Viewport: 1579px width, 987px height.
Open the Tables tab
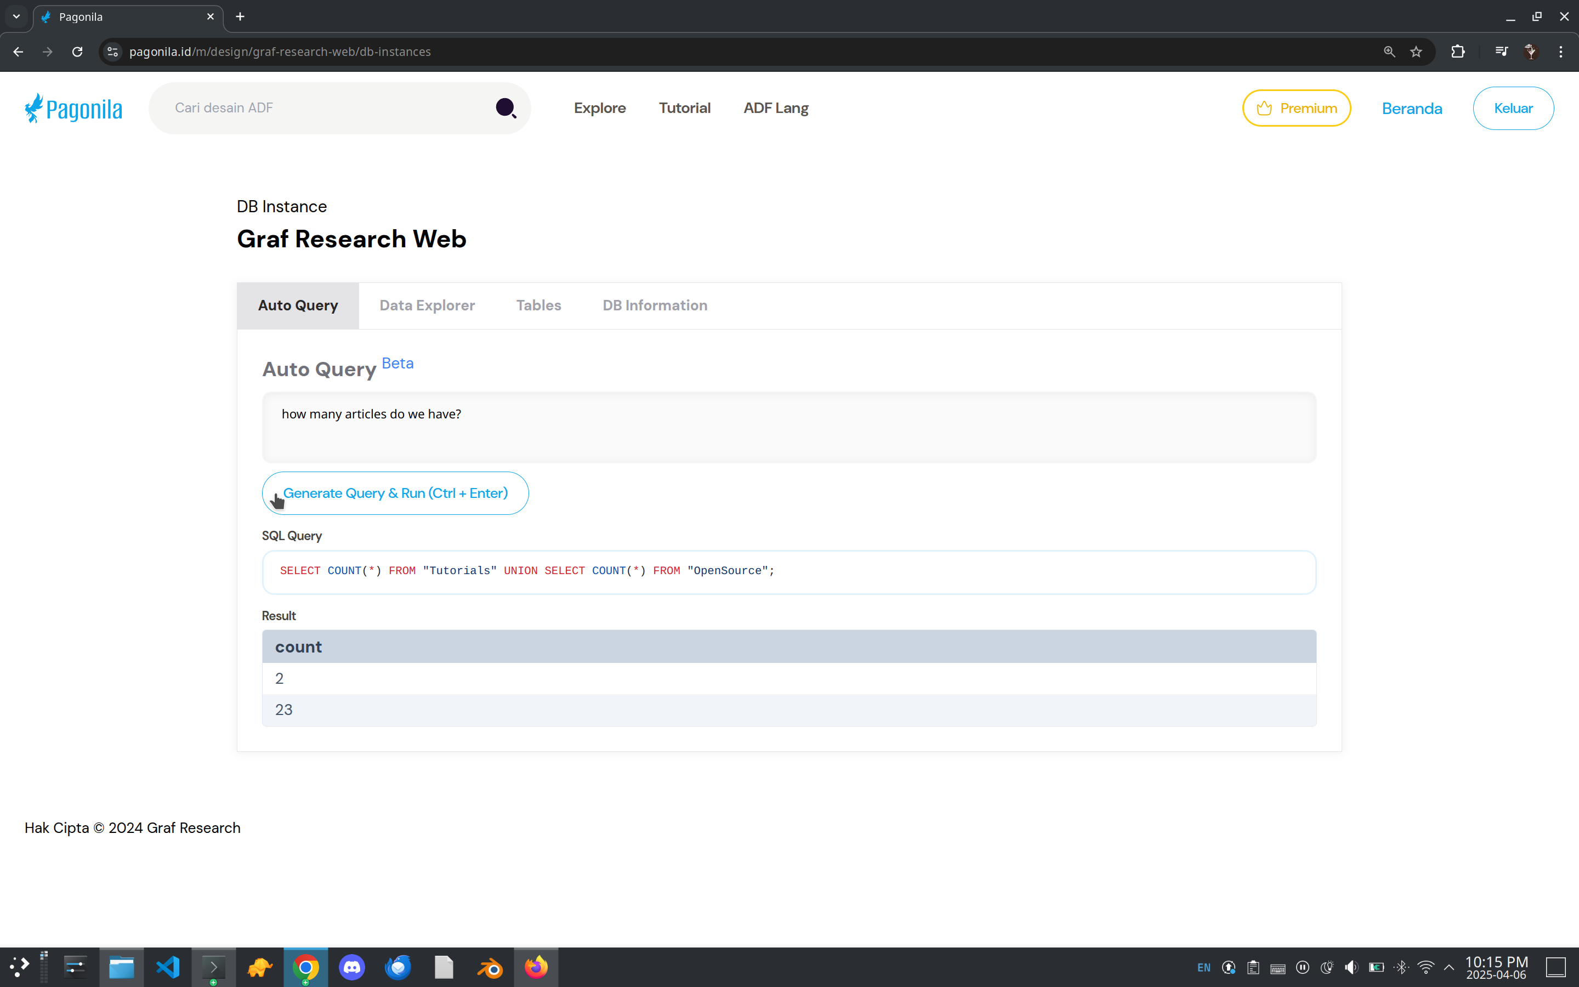point(538,305)
